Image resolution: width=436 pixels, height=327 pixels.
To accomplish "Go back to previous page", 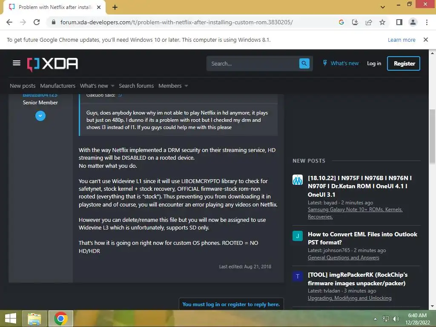I will click(9, 22).
